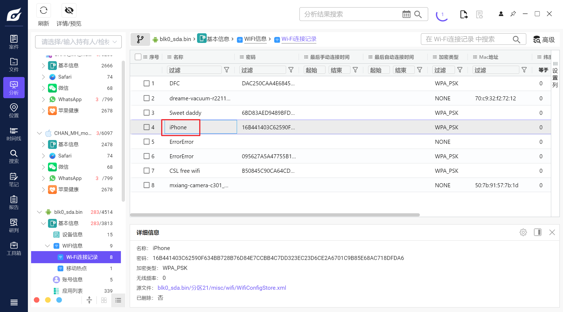
Task: Open the WifiConfigStore.xml source file link
Action: click(222, 288)
